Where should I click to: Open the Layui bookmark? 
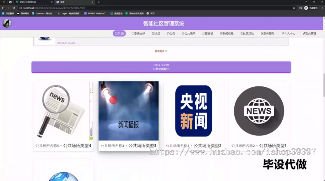[69, 13]
